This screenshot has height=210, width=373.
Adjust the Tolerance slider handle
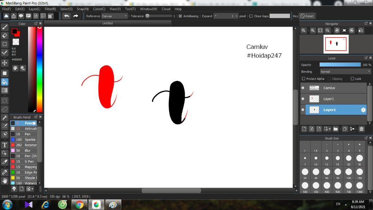tap(148, 16)
